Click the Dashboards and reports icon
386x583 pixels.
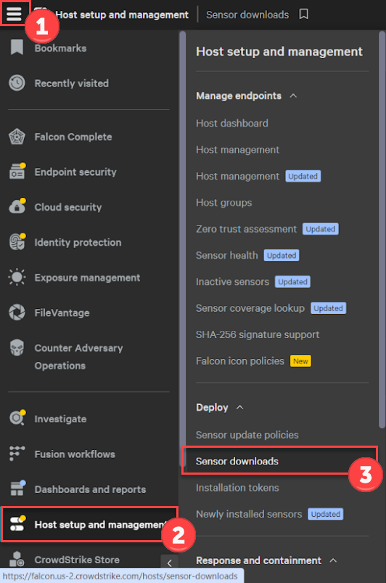[x=17, y=488]
